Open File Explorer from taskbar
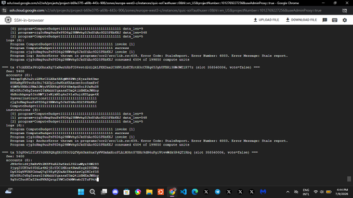 [149, 192]
